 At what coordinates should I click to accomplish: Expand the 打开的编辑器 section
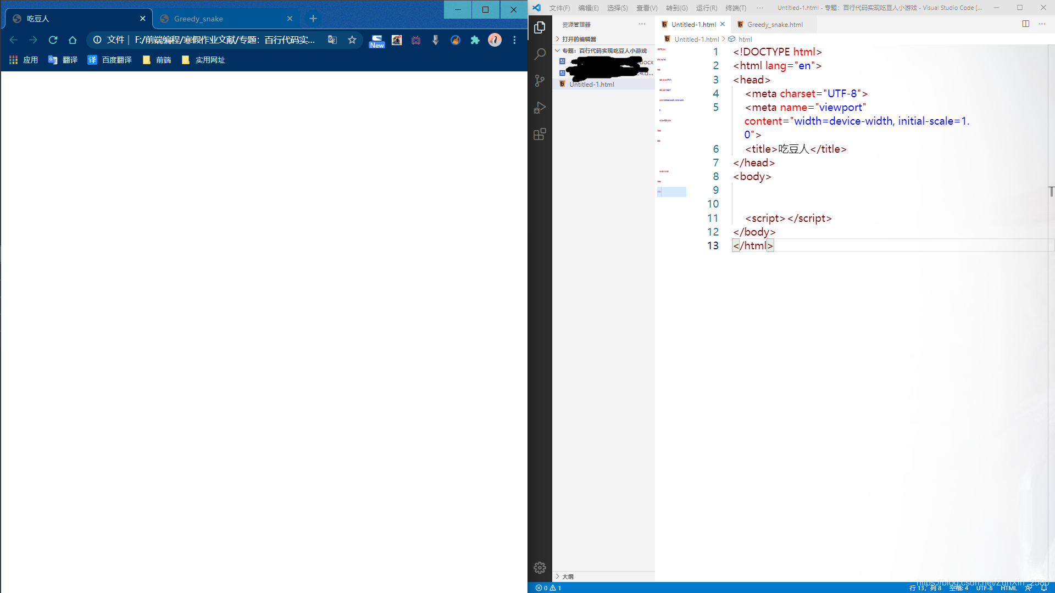(x=579, y=39)
